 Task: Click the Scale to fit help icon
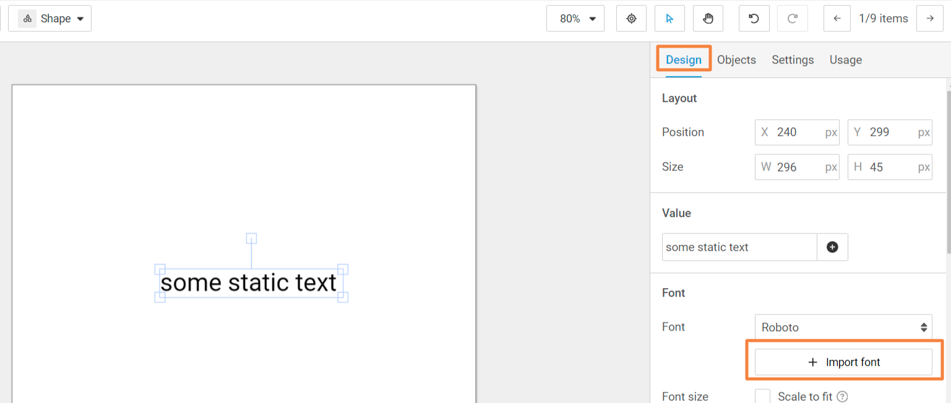(x=841, y=397)
